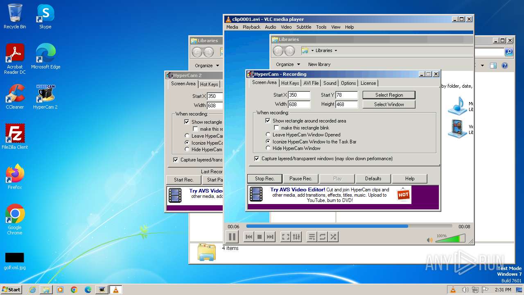Mute VLC audio via speaker icon
This screenshot has height=295, width=524.
pos(429,240)
